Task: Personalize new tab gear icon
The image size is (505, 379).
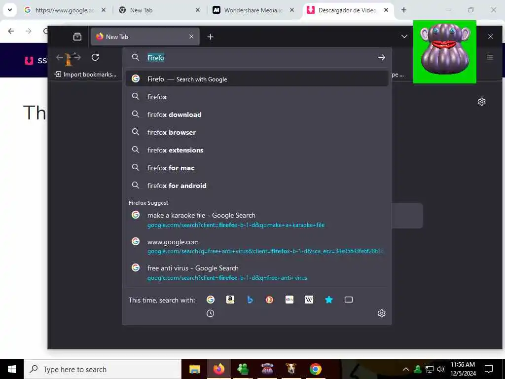Action: (481, 102)
